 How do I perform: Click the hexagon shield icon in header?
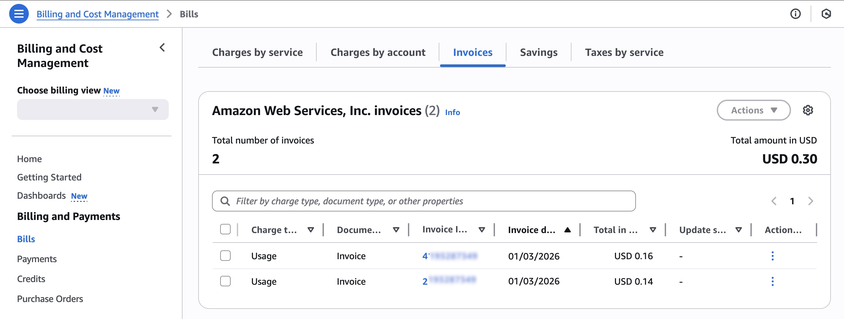826,14
